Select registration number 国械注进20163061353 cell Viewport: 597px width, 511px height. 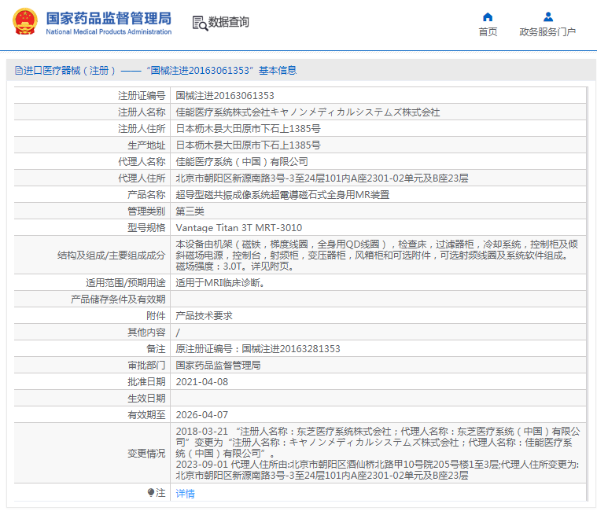tap(225, 95)
